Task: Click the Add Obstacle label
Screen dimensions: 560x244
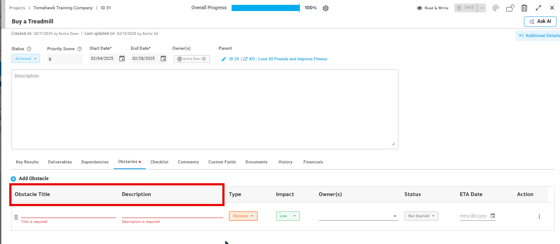Action: tap(33, 179)
